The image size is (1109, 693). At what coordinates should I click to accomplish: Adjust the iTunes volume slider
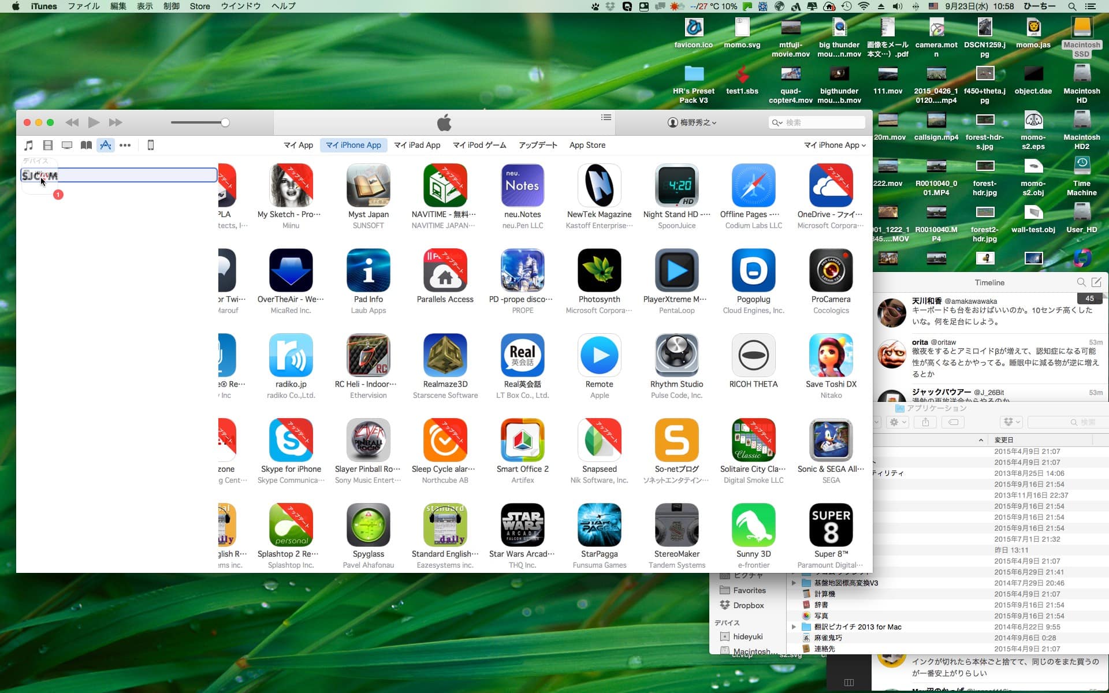click(225, 122)
